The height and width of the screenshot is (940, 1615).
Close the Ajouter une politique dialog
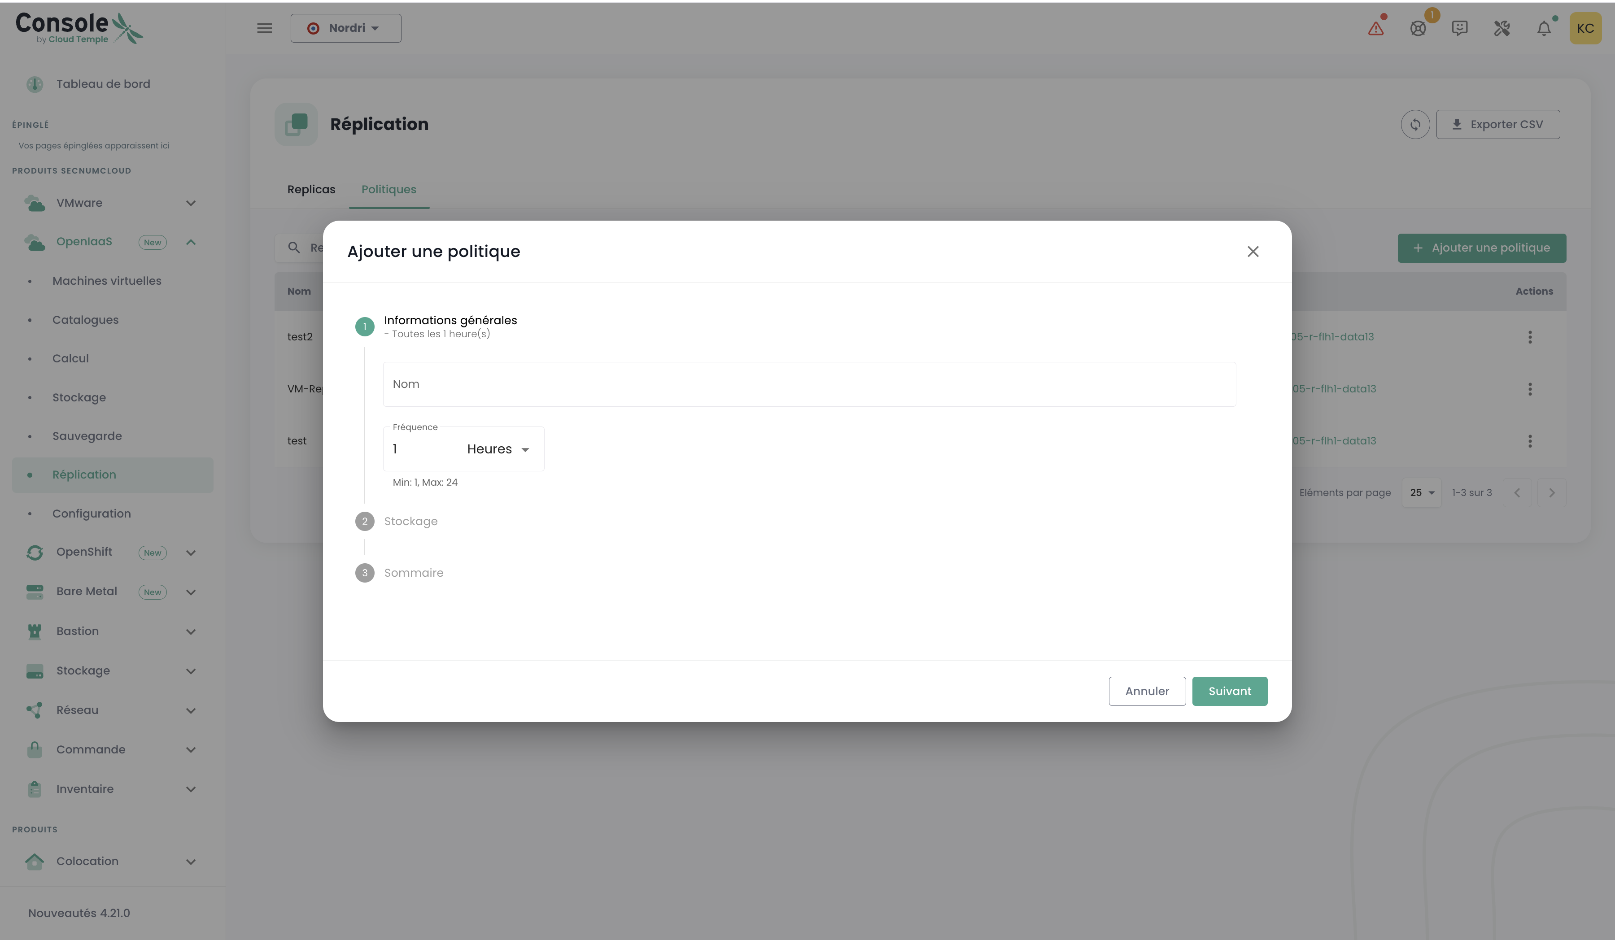point(1252,251)
